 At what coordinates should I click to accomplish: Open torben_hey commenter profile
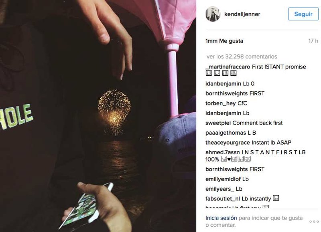coord(220,103)
